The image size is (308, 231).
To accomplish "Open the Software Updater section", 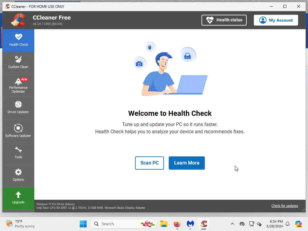I will click(x=18, y=131).
